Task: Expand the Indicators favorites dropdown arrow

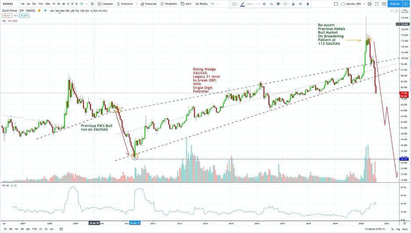Action: click(137, 4)
